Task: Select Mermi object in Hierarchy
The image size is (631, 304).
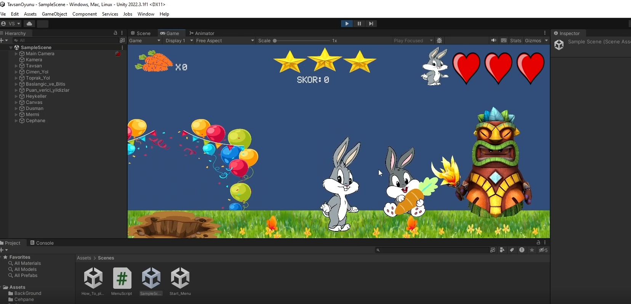Action: click(x=32, y=115)
